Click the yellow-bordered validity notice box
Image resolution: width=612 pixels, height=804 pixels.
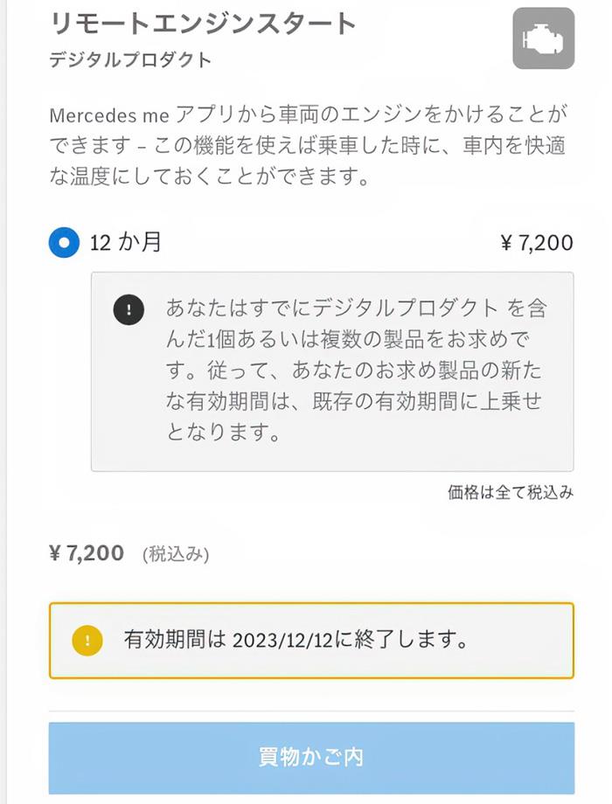coord(311,641)
